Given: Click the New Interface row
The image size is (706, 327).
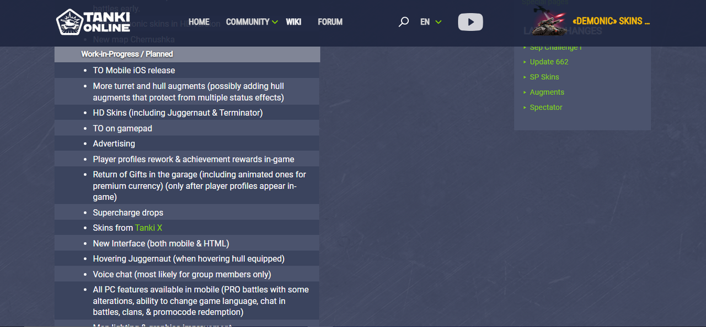Looking at the screenshot, I should tap(187, 243).
